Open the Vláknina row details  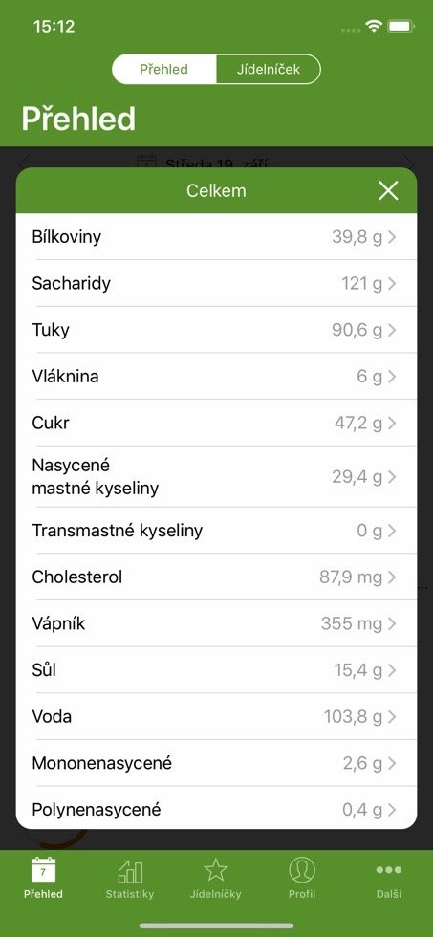tap(216, 377)
